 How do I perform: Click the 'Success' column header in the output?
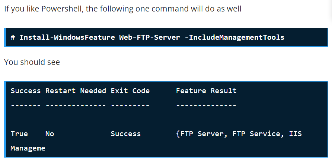[26, 91]
